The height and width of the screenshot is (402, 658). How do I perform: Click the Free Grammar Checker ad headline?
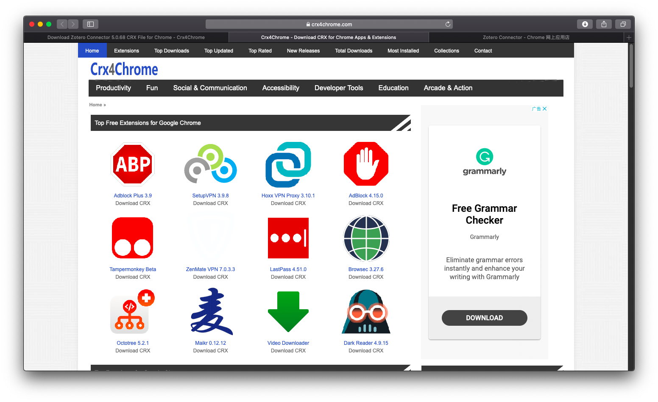tap(485, 214)
